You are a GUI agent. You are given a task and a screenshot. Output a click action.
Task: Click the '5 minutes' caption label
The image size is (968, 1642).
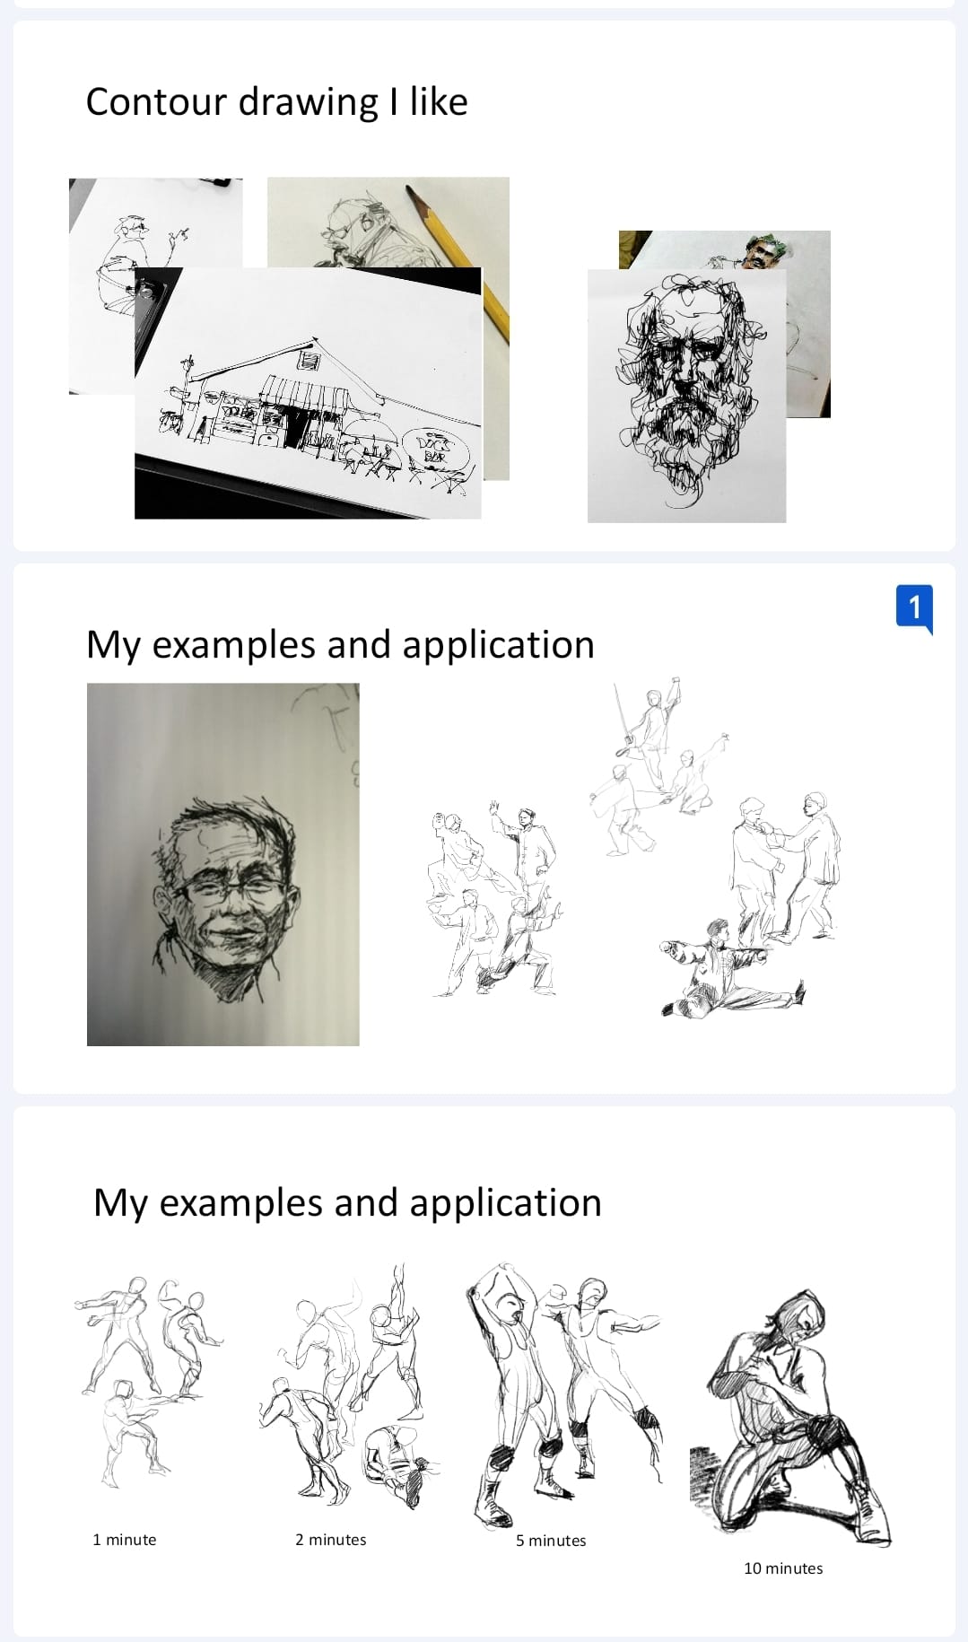click(x=551, y=1541)
